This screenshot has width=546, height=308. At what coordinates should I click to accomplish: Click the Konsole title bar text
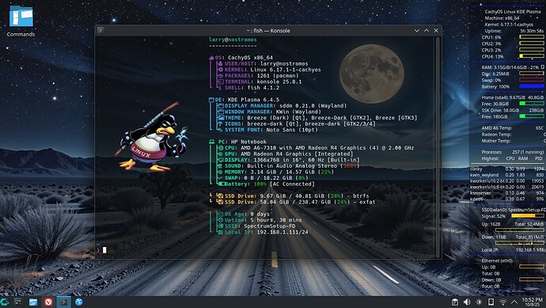coord(268,31)
